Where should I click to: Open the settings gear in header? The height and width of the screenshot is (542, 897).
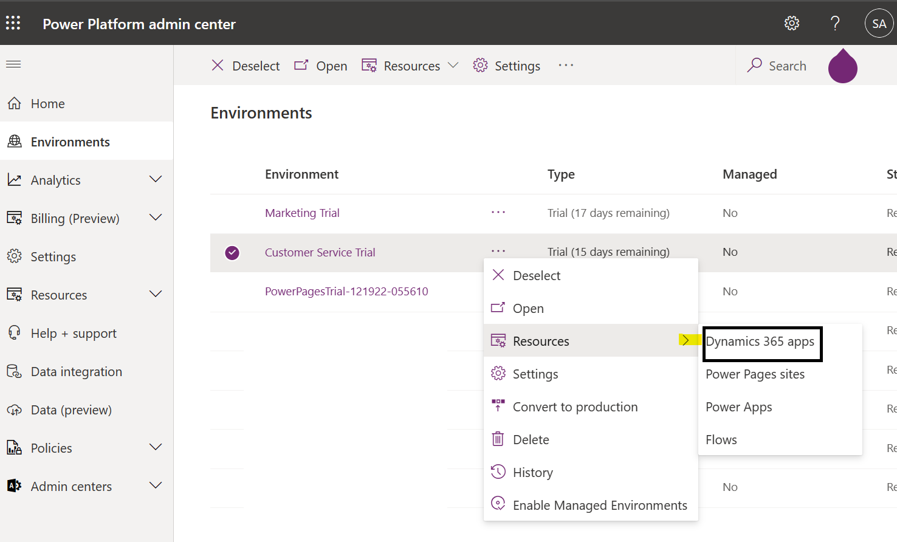792,23
